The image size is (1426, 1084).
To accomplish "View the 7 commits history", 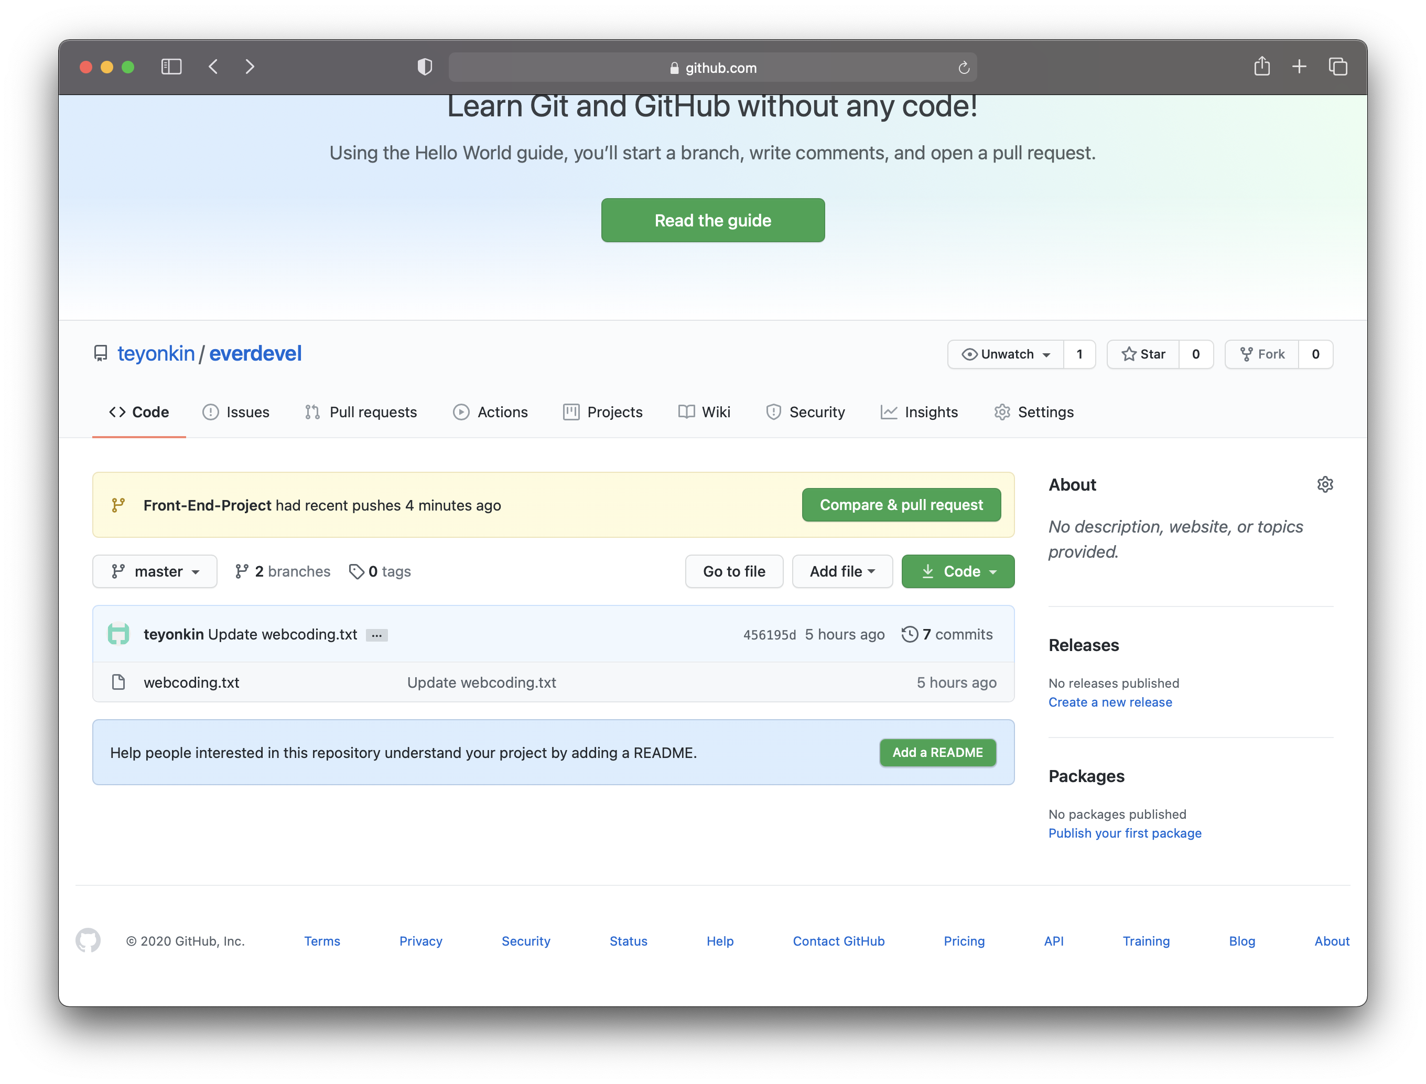I will [947, 634].
